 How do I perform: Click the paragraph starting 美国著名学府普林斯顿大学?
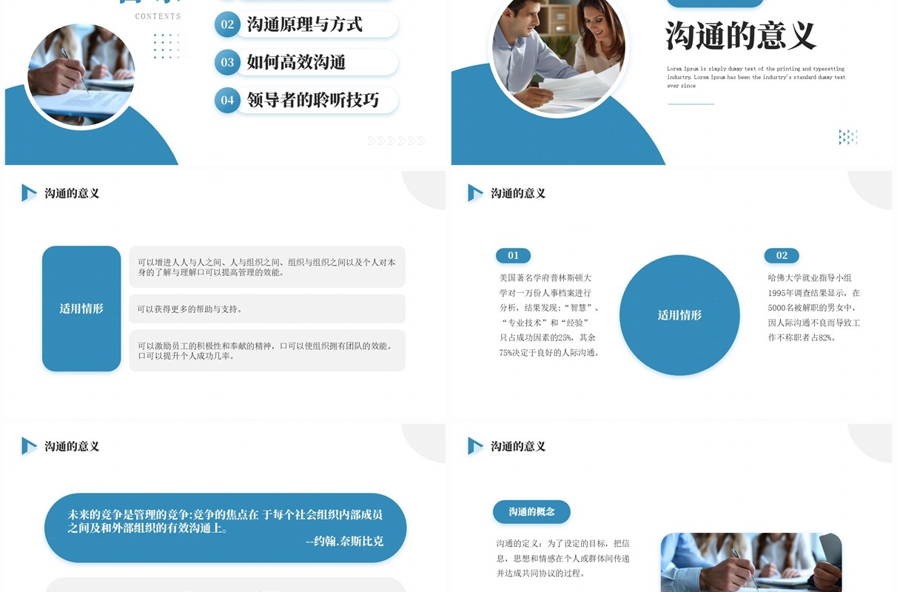(549, 315)
